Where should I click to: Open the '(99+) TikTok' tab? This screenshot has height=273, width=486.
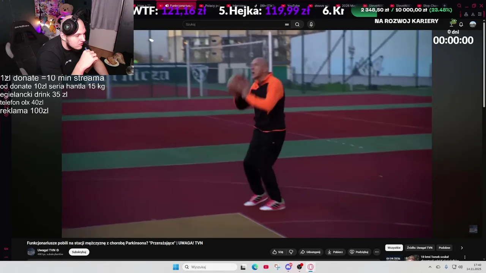click(265, 6)
